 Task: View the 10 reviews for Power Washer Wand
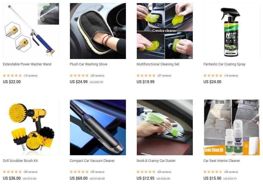[31, 76]
